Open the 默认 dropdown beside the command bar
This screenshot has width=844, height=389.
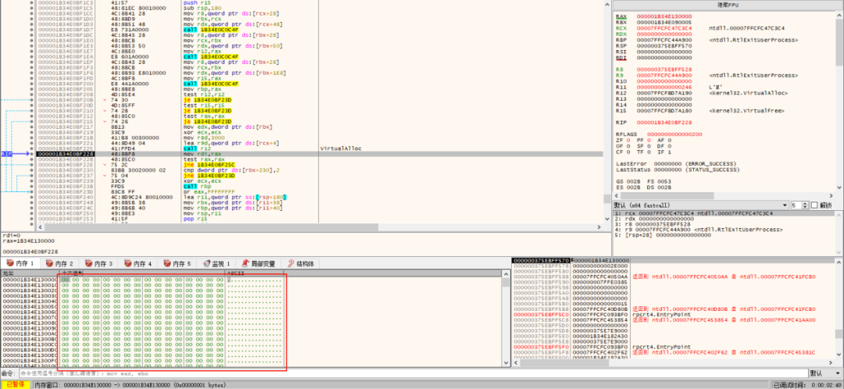tap(824, 373)
